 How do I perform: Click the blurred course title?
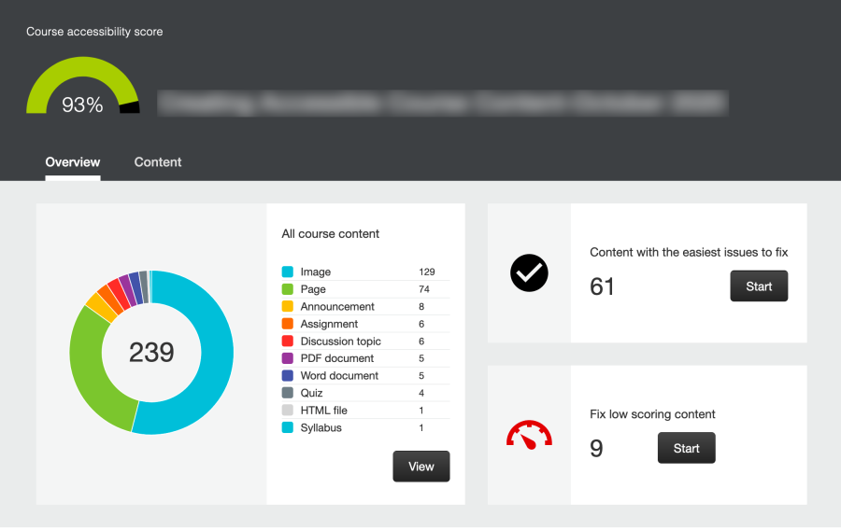point(443,103)
